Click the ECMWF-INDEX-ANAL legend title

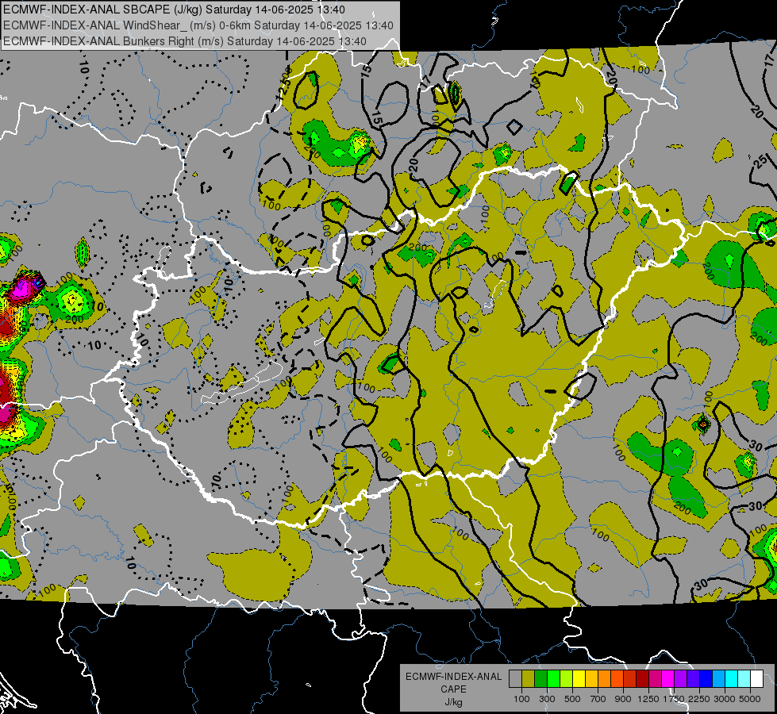(x=453, y=677)
